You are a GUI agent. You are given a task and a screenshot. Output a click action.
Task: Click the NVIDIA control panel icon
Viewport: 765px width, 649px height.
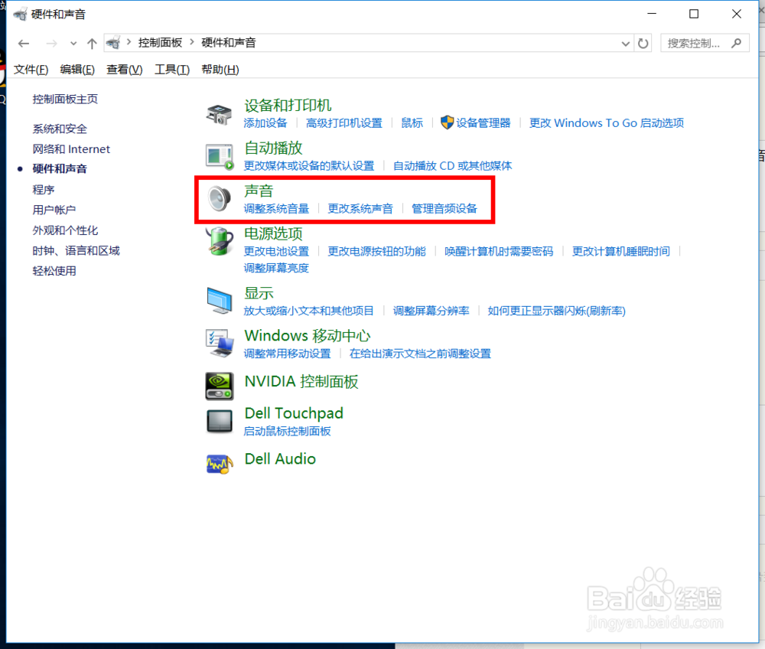pos(219,386)
